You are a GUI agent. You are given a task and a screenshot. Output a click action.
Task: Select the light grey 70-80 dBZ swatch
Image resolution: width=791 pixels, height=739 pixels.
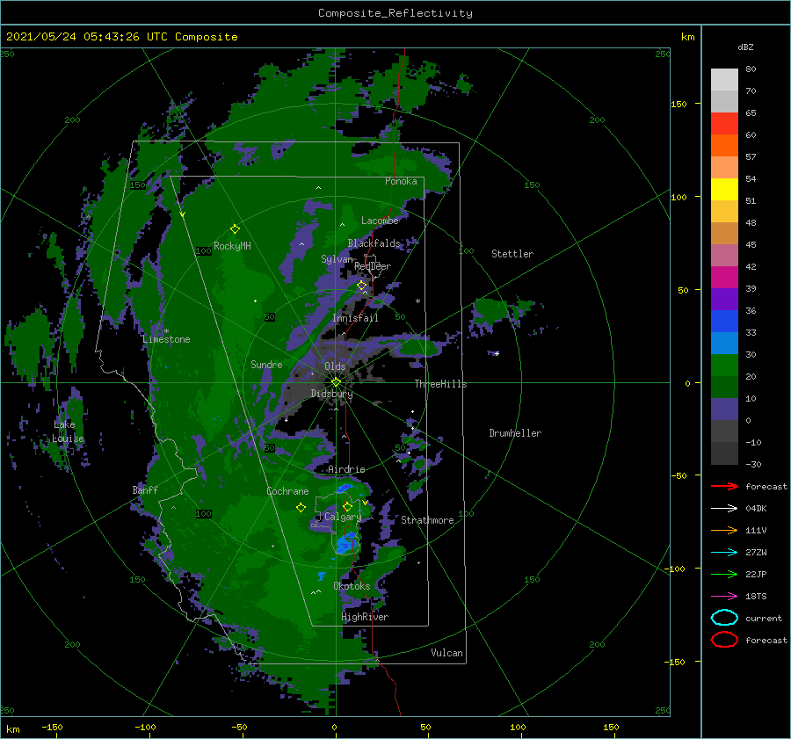coord(724,80)
